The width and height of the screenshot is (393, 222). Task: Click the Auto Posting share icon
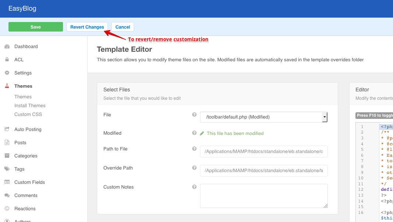[7, 129]
